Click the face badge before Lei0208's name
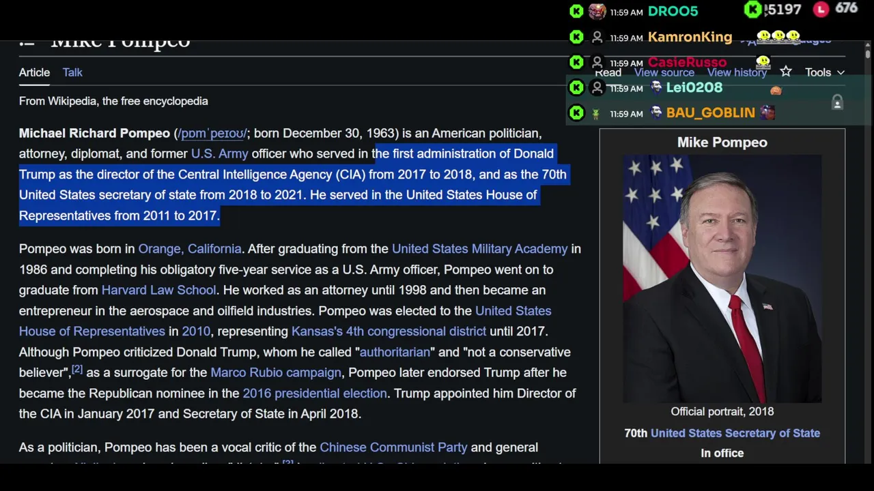This screenshot has height=491, width=874. [x=656, y=87]
